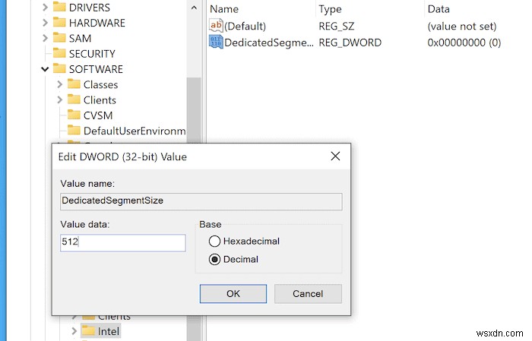Screen dimensions: 532x341
Task: Confirm the dialog with OK
Action: [233, 293]
